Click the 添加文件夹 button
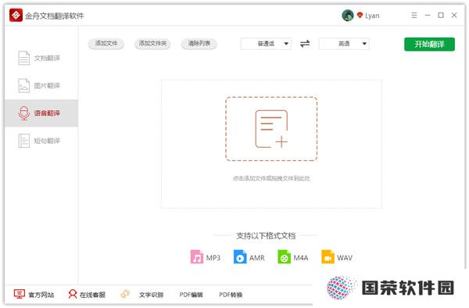Viewport: 469px width, 308px height. coord(152,44)
